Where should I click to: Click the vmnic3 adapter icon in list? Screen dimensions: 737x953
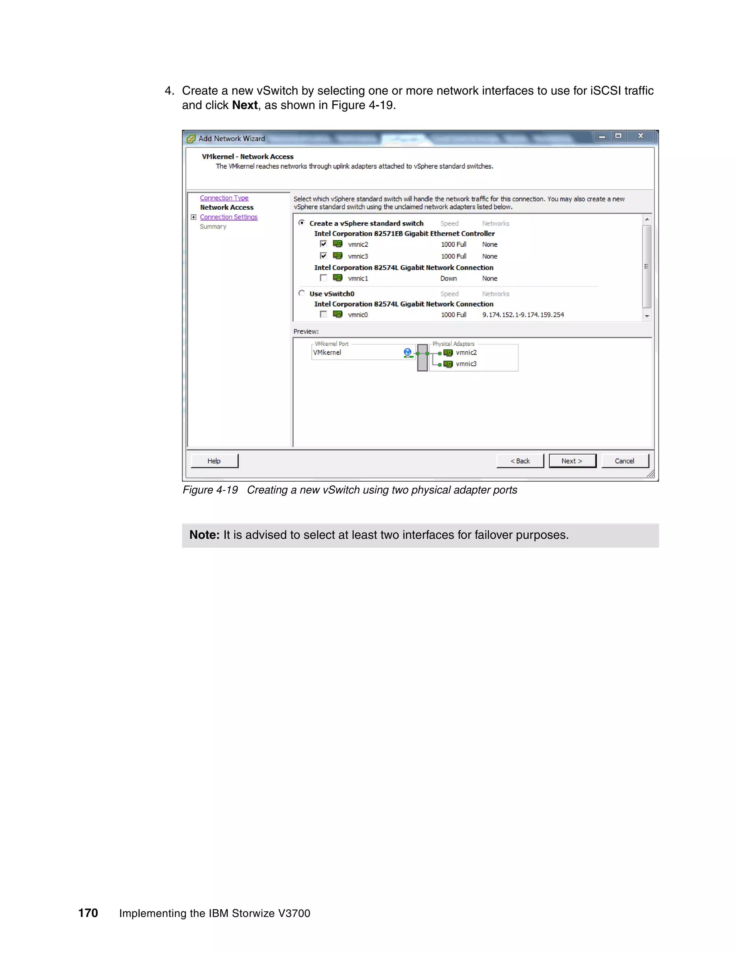pos(338,256)
